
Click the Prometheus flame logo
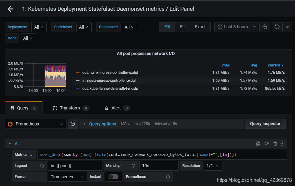tap(10, 124)
